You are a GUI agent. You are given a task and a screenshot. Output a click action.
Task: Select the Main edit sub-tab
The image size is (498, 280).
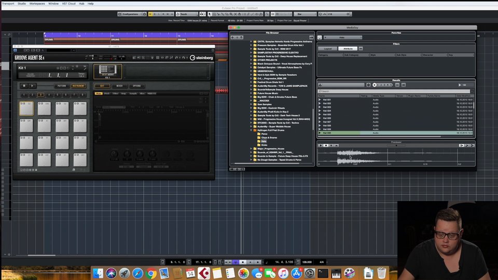99,93
